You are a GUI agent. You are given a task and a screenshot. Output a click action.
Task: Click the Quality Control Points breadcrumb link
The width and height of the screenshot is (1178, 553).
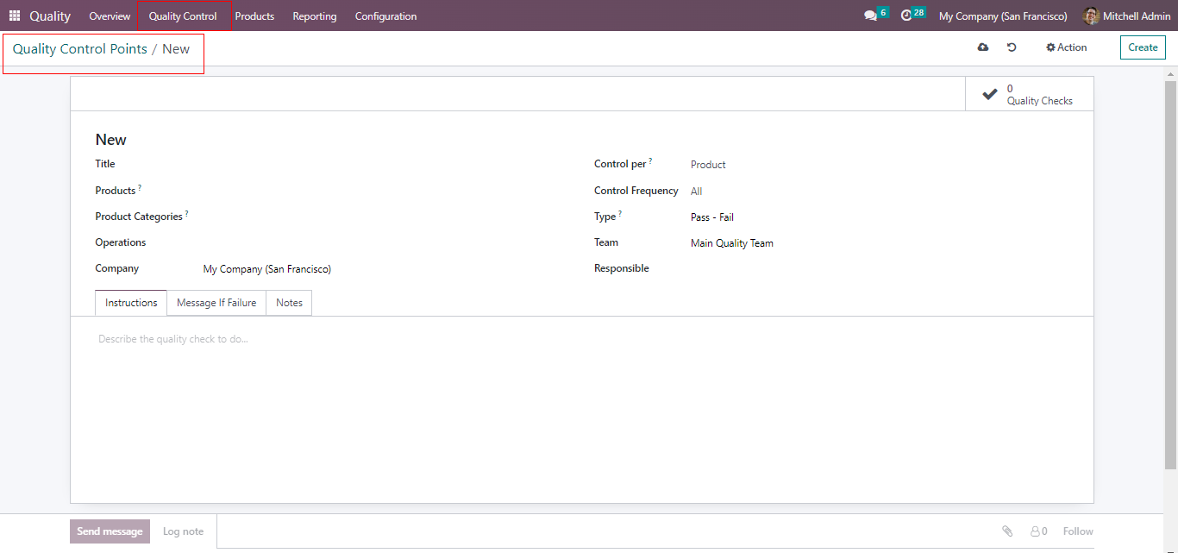tap(79, 49)
